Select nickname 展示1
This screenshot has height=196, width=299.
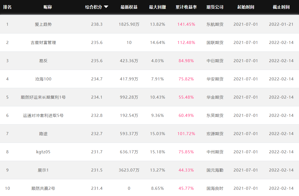click(x=43, y=170)
